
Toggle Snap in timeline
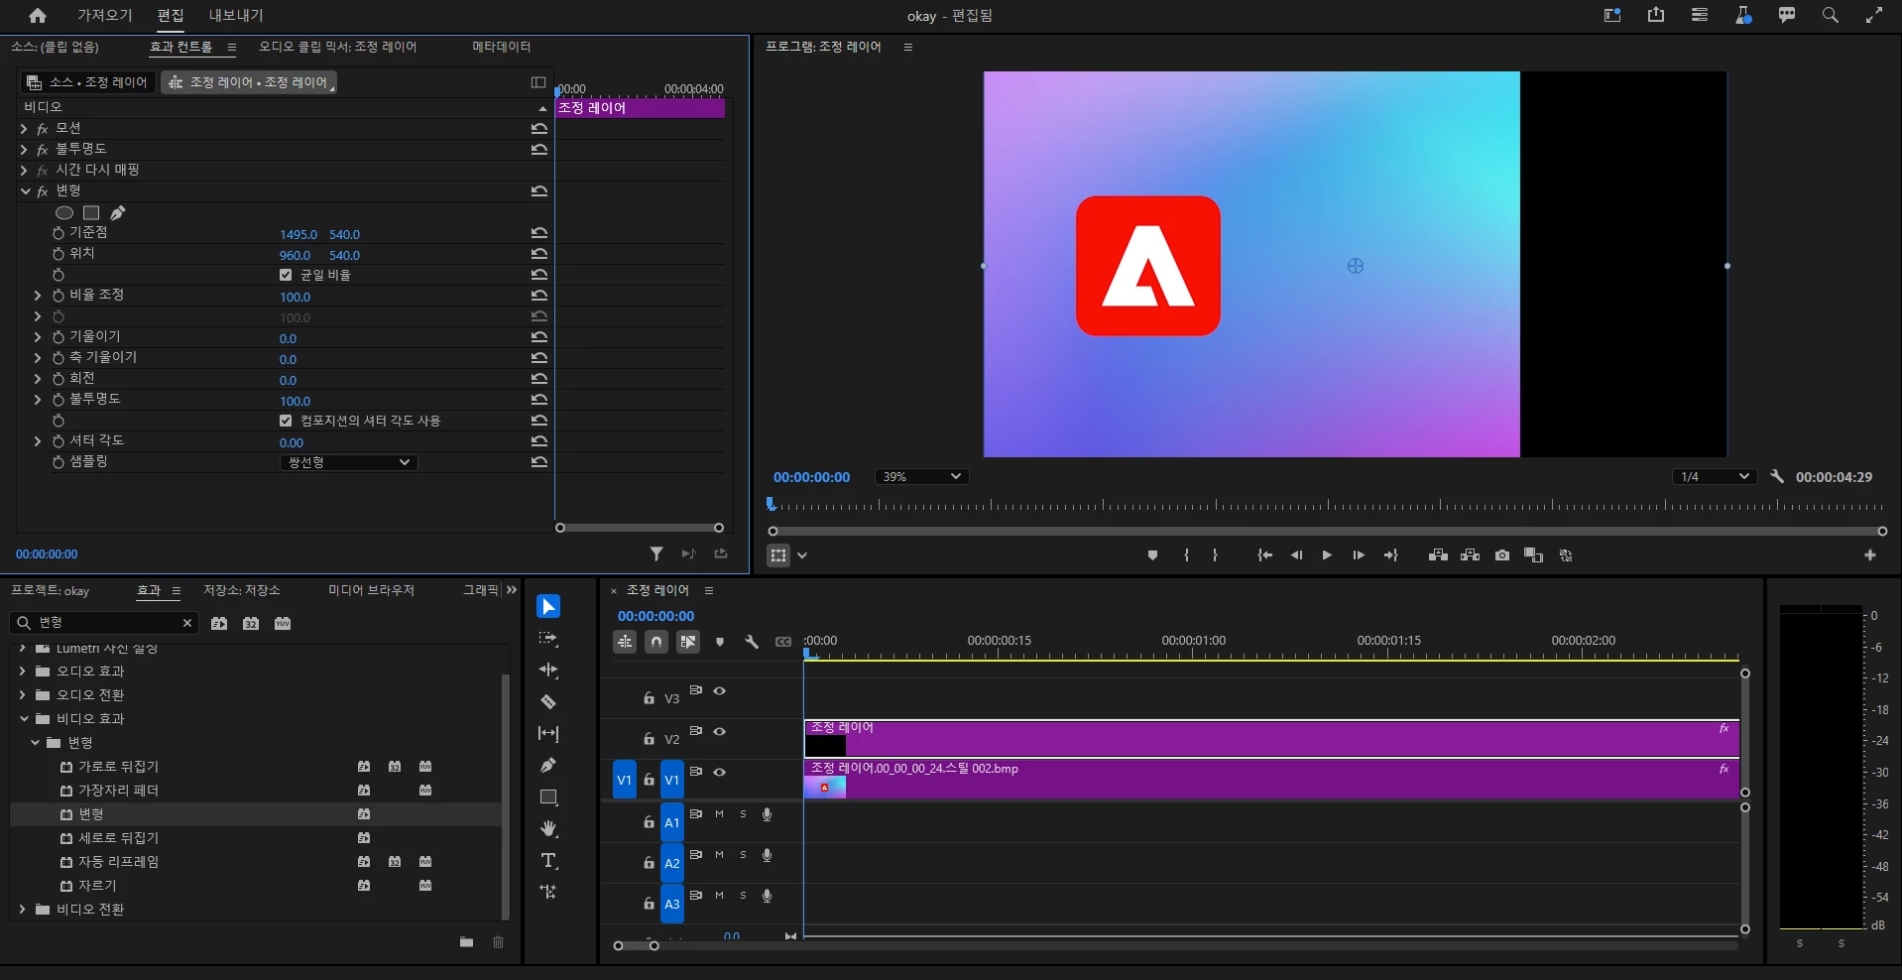pyautogui.click(x=656, y=642)
